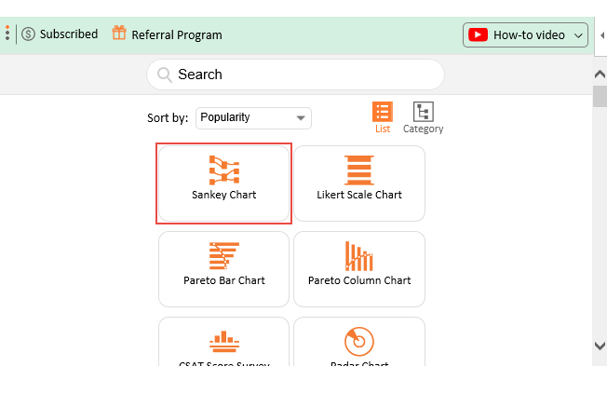
Task: Click the Referral Program gift icon
Action: click(x=119, y=34)
